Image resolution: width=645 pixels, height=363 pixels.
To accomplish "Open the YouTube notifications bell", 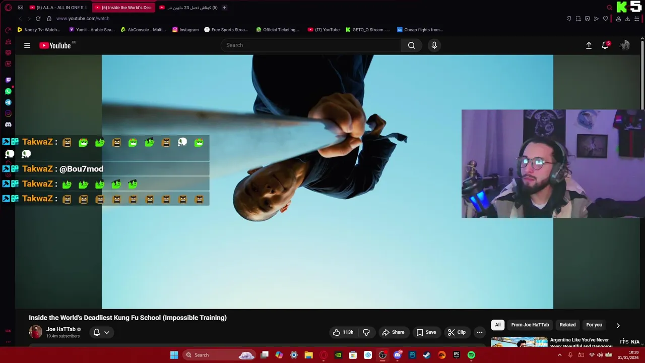I will pyautogui.click(x=605, y=45).
